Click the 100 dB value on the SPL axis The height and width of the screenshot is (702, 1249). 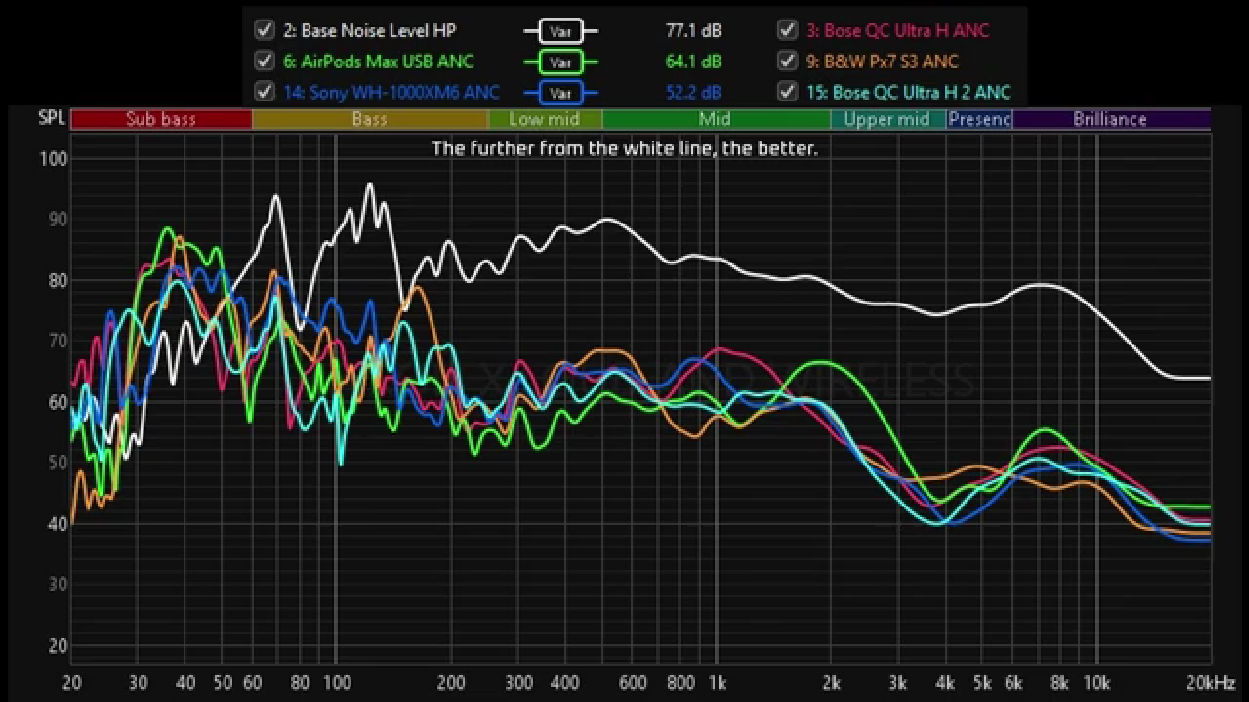[53, 159]
